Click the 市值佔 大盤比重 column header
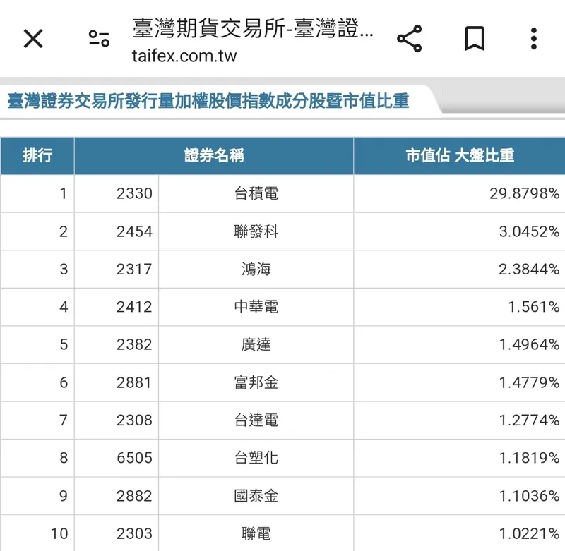This screenshot has width=565, height=551. click(x=460, y=155)
